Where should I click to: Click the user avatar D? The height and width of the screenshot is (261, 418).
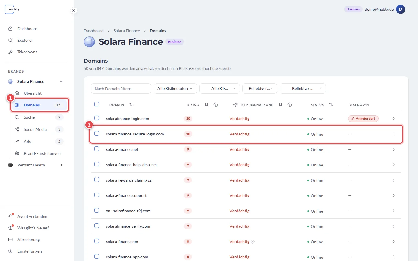[401, 9]
